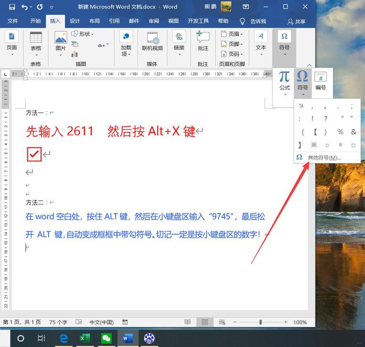Click the proofing check icon in status bar

coord(79,322)
